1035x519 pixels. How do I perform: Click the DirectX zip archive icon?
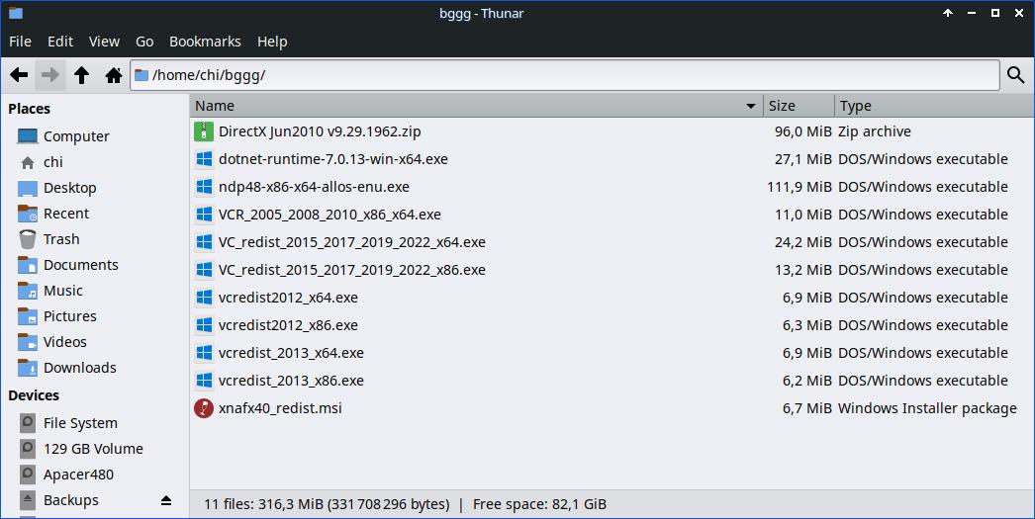(204, 131)
